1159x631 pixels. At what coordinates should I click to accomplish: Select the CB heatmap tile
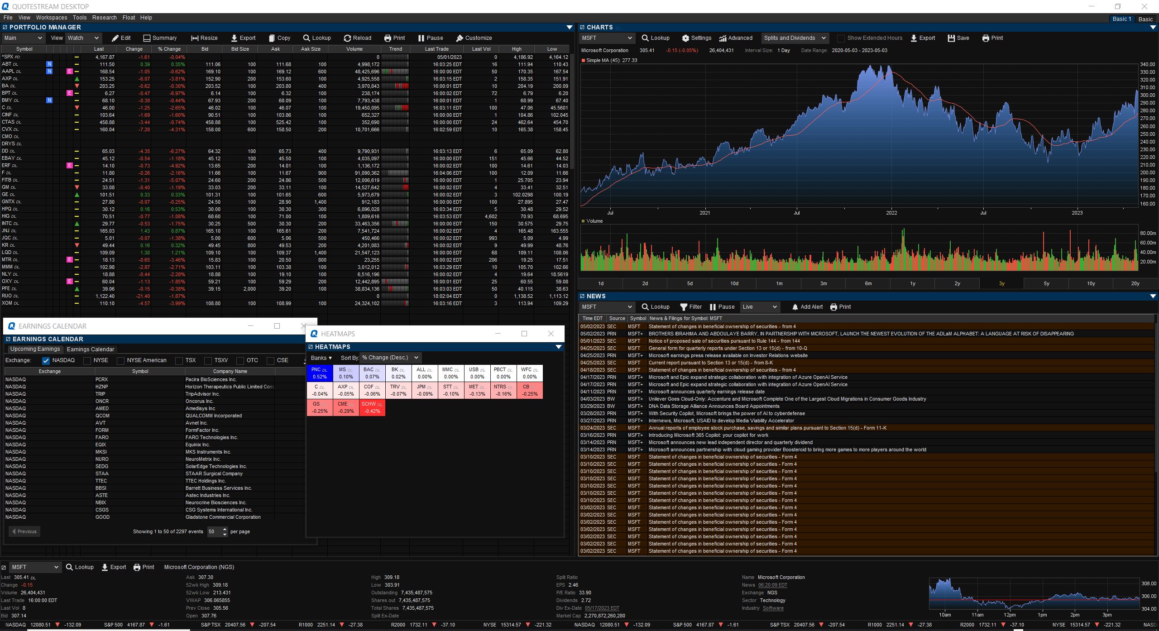tap(530, 390)
